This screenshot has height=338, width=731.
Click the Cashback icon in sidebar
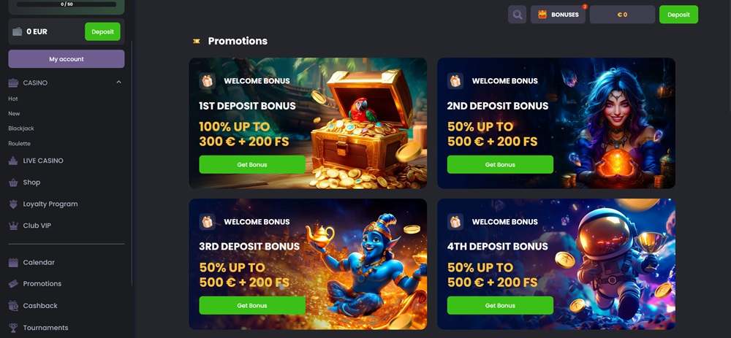[x=13, y=306]
